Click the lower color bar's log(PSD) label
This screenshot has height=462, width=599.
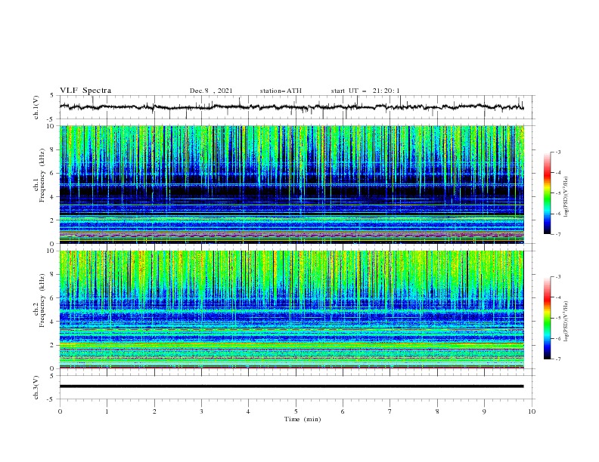pyautogui.click(x=566, y=322)
